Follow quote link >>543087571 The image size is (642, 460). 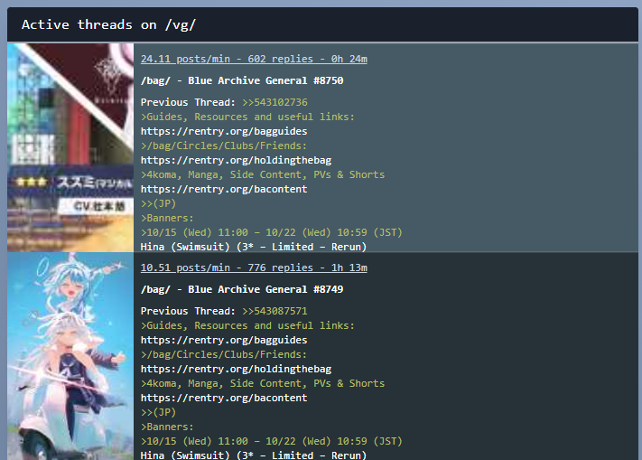[274, 311]
